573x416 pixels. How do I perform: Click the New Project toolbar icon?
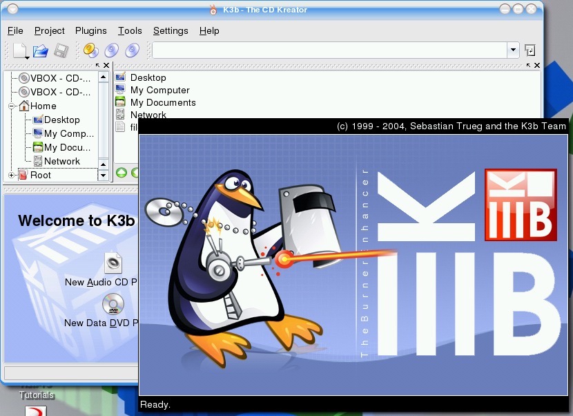point(19,50)
